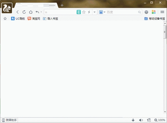Expand the search engine selector arrow
The width and height of the screenshot is (167, 123).
105,12
